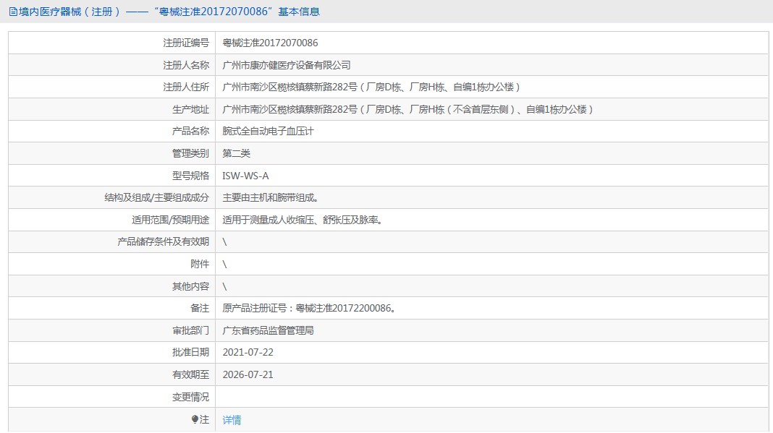Click the label 批准日期

tap(190, 352)
